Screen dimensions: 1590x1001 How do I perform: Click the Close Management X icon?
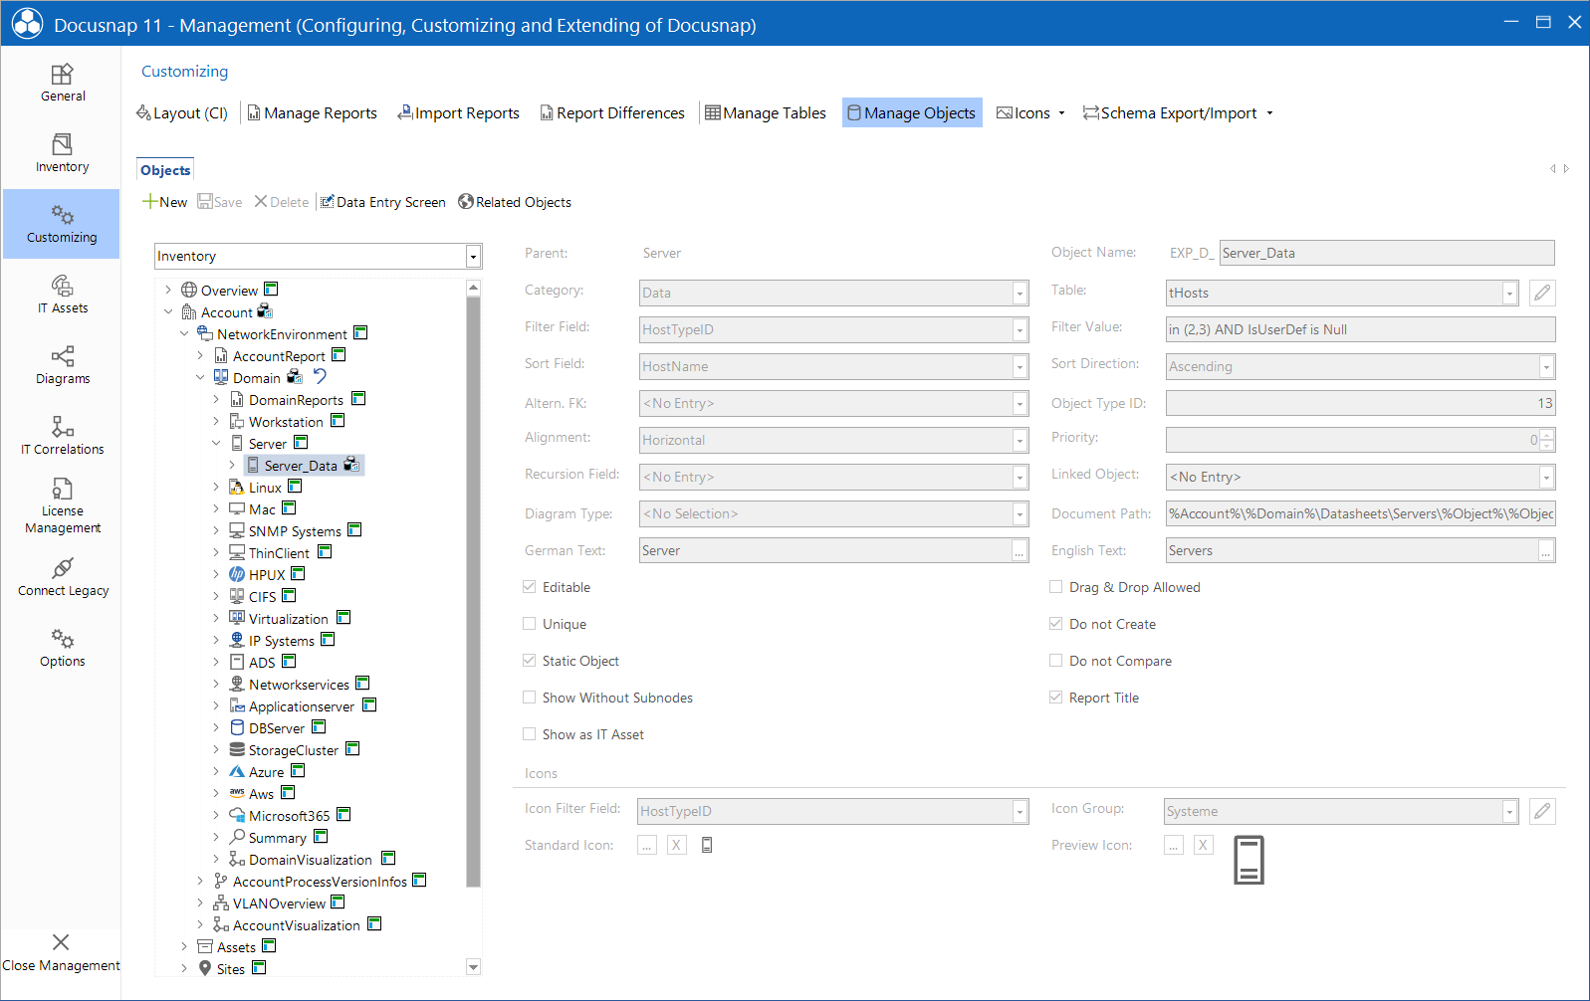(x=61, y=942)
